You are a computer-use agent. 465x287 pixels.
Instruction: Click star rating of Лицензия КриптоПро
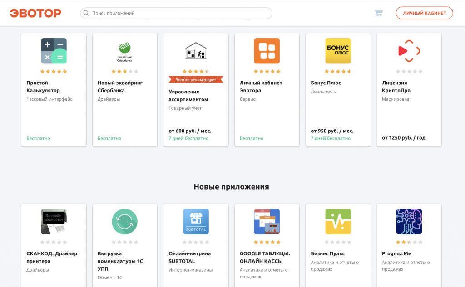[x=409, y=71]
